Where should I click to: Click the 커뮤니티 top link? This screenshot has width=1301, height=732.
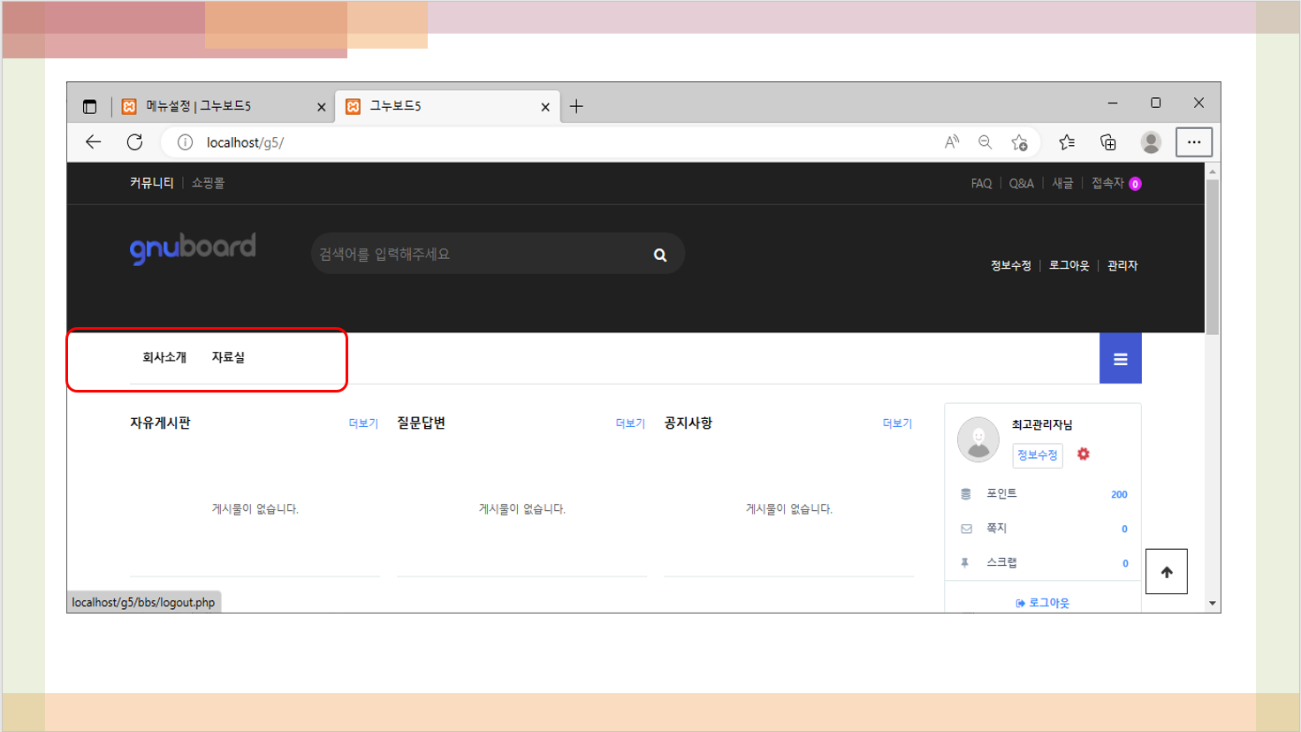(152, 183)
